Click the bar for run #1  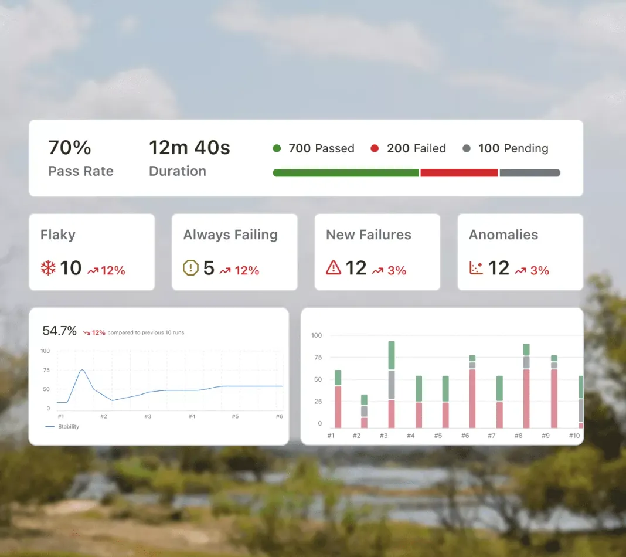point(338,399)
